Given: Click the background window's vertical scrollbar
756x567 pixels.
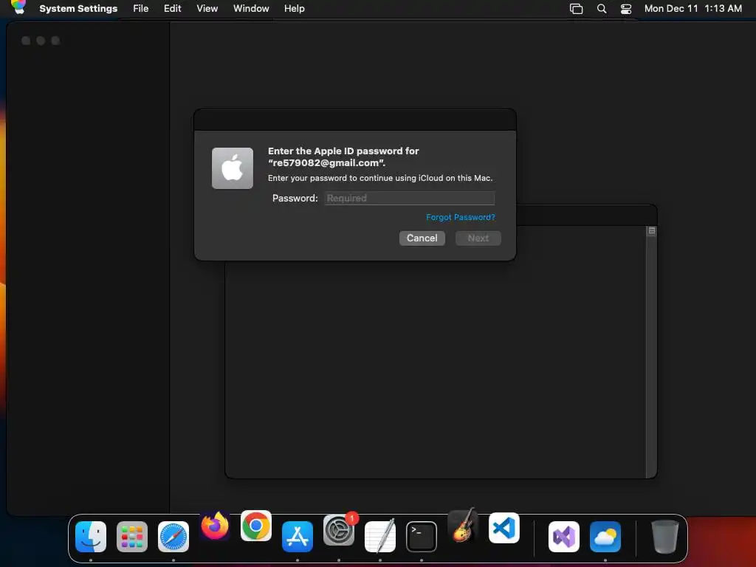Looking at the screenshot, I should pos(651,352).
